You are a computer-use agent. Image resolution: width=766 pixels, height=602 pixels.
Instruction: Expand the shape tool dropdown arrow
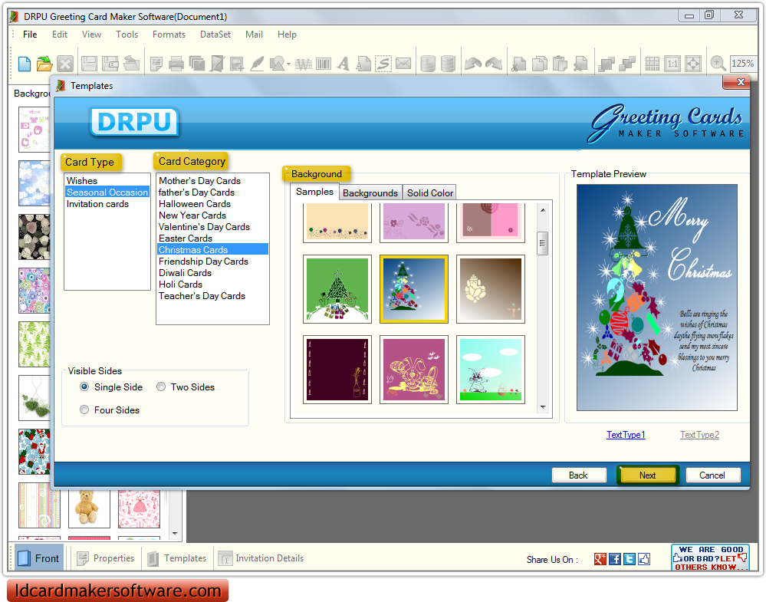[x=287, y=64]
